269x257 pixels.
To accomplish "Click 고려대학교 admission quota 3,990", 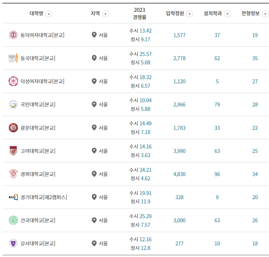I will click(180, 151).
